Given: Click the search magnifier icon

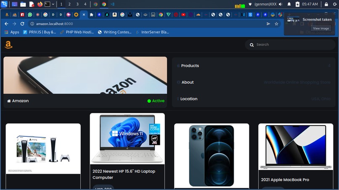Looking at the screenshot, I should tap(252, 45).
